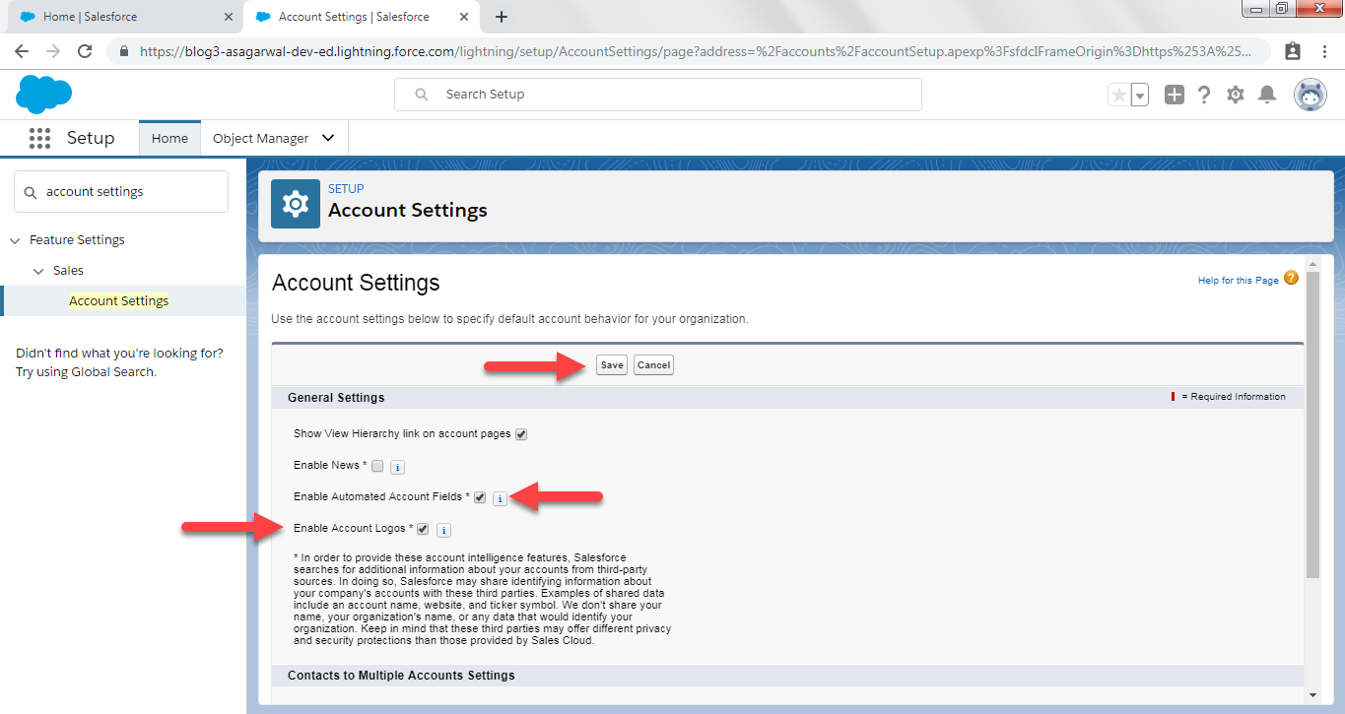Toggle Enable Automated Account Fields checkbox
The image size is (1345, 714).
pyautogui.click(x=480, y=497)
